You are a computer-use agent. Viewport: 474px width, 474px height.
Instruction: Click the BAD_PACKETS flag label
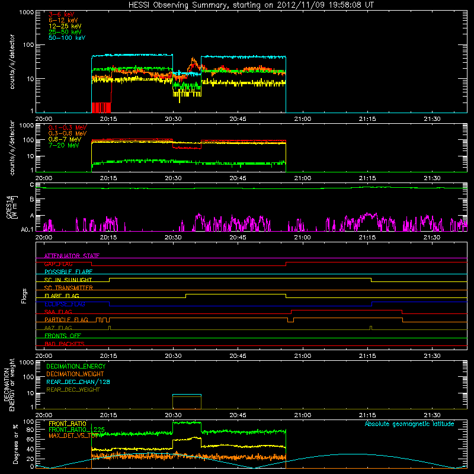pos(65,344)
